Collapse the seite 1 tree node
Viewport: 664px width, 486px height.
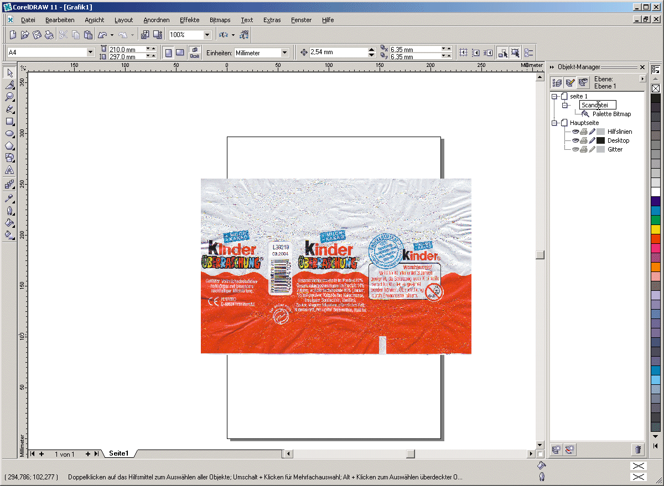tap(554, 96)
